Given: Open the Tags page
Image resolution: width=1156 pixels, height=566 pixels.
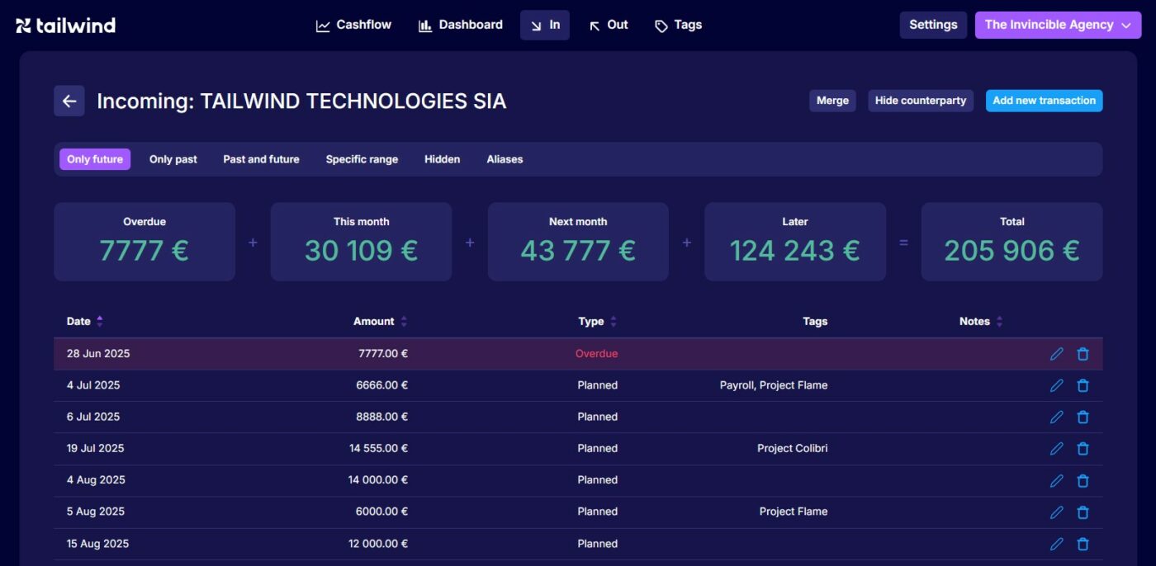Looking at the screenshot, I should pos(678,25).
